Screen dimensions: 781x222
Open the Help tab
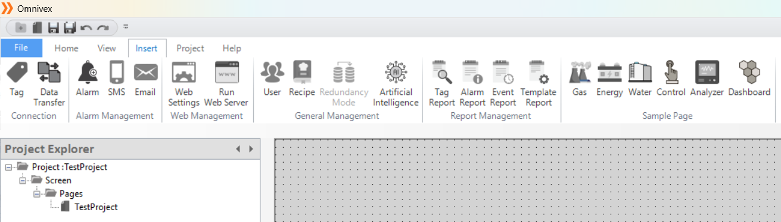tap(232, 48)
